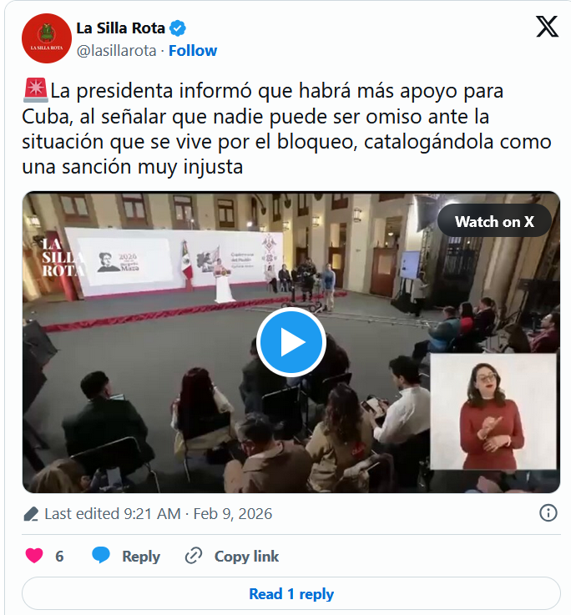
Task: Click the like count number 6
Action: coord(59,556)
